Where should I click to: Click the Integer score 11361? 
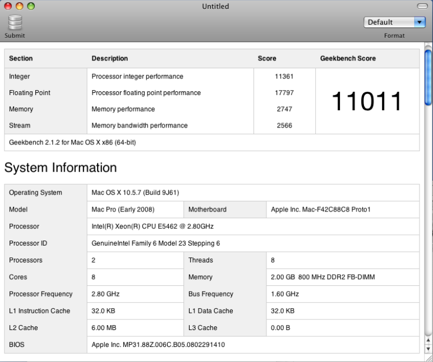(284, 76)
